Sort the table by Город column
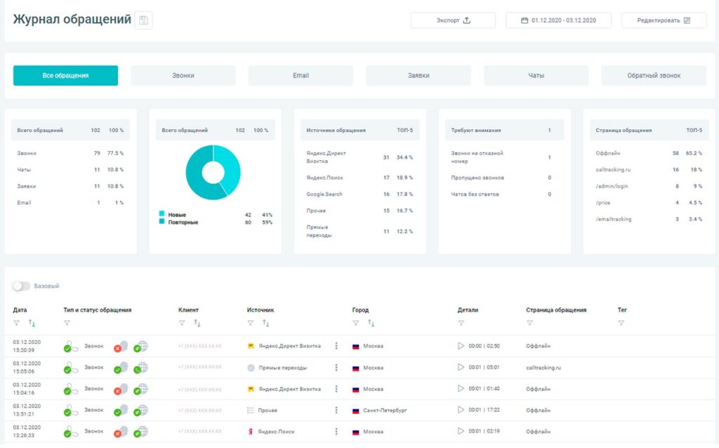Viewport: 719px width, 448px height. pyautogui.click(x=371, y=323)
